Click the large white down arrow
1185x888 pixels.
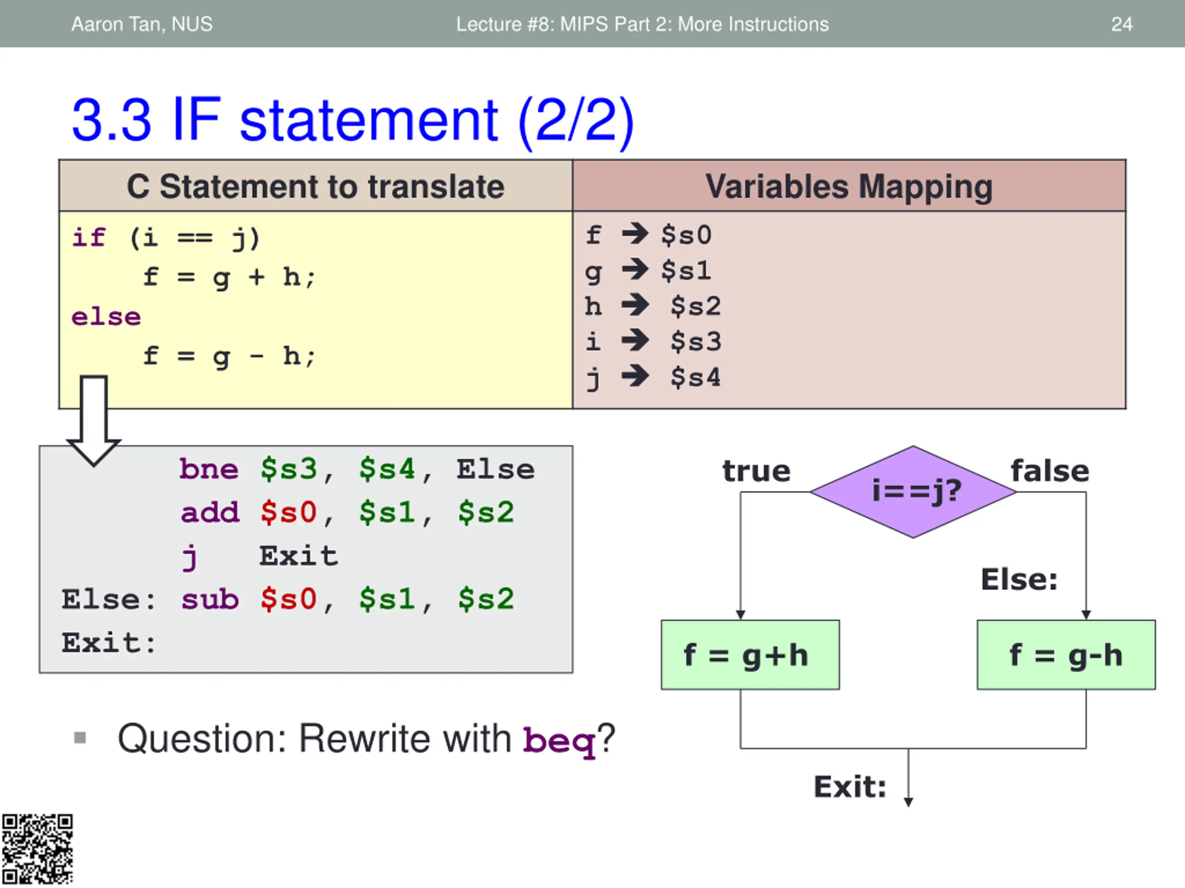94,421
